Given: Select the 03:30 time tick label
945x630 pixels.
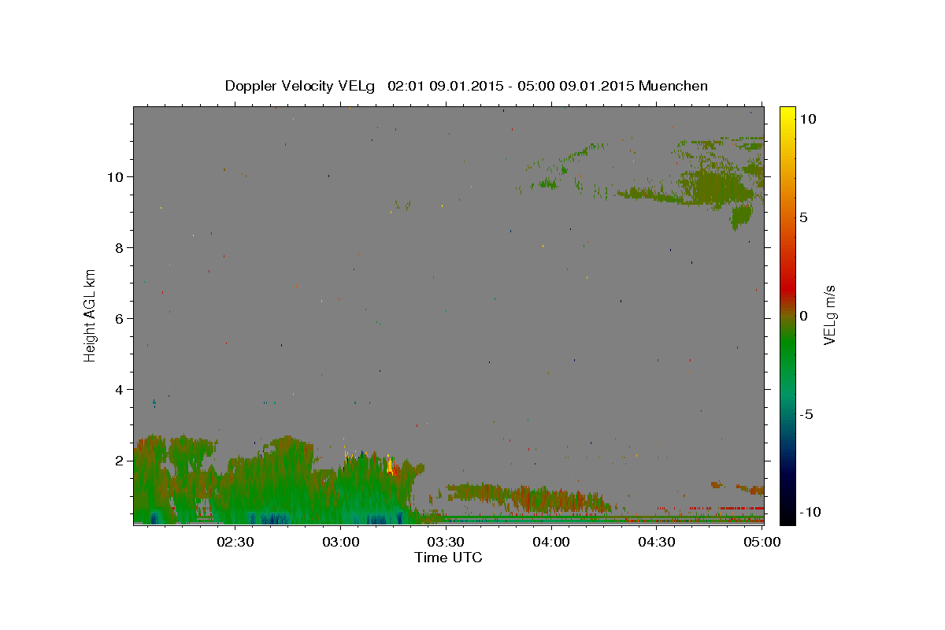Looking at the screenshot, I should point(447,542).
